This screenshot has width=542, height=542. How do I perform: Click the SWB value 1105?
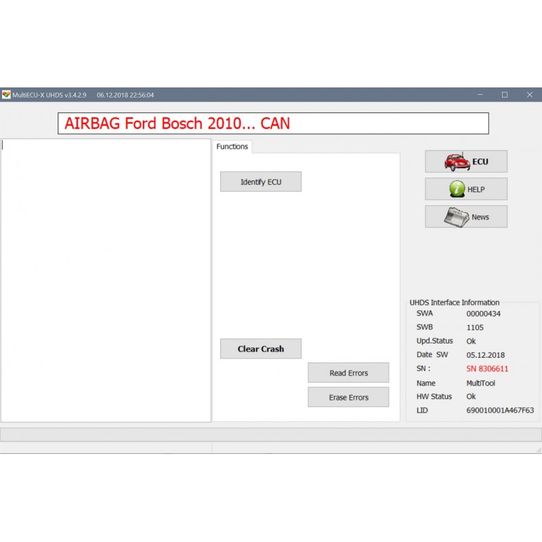coord(475,328)
